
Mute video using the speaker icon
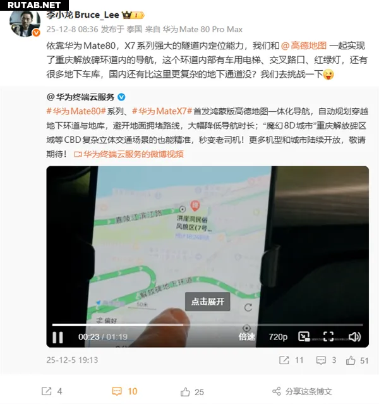pos(354,337)
